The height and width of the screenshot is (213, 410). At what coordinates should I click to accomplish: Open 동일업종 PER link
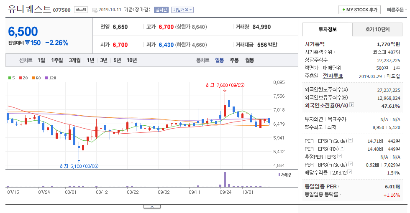coord(322,187)
